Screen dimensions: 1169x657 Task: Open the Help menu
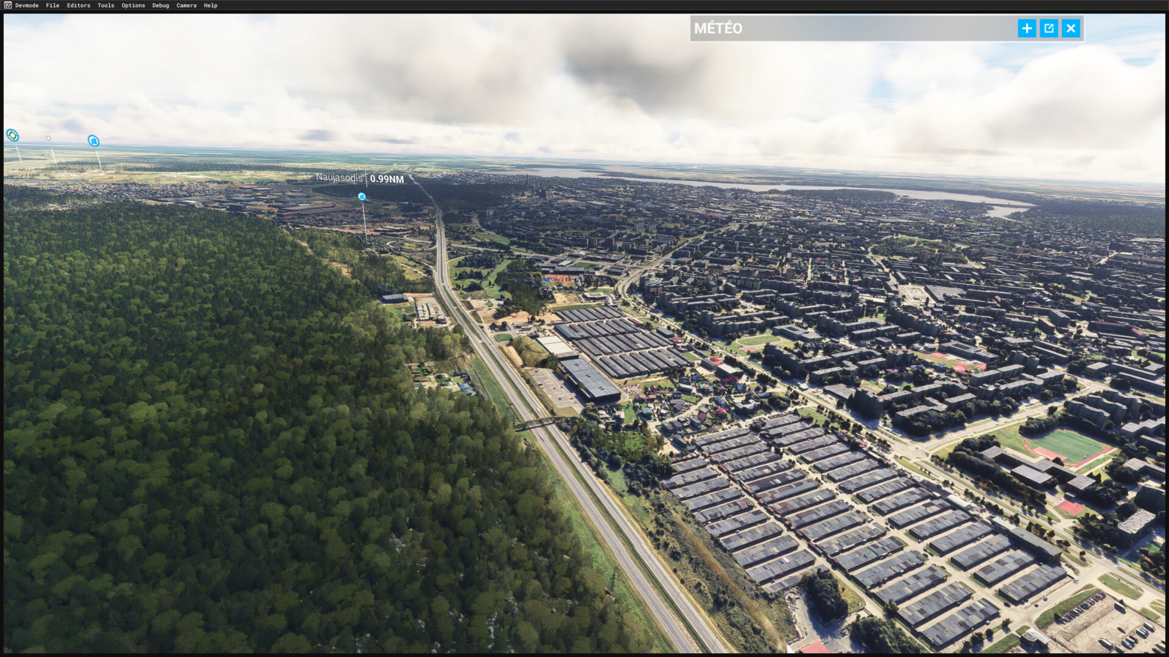pos(211,5)
